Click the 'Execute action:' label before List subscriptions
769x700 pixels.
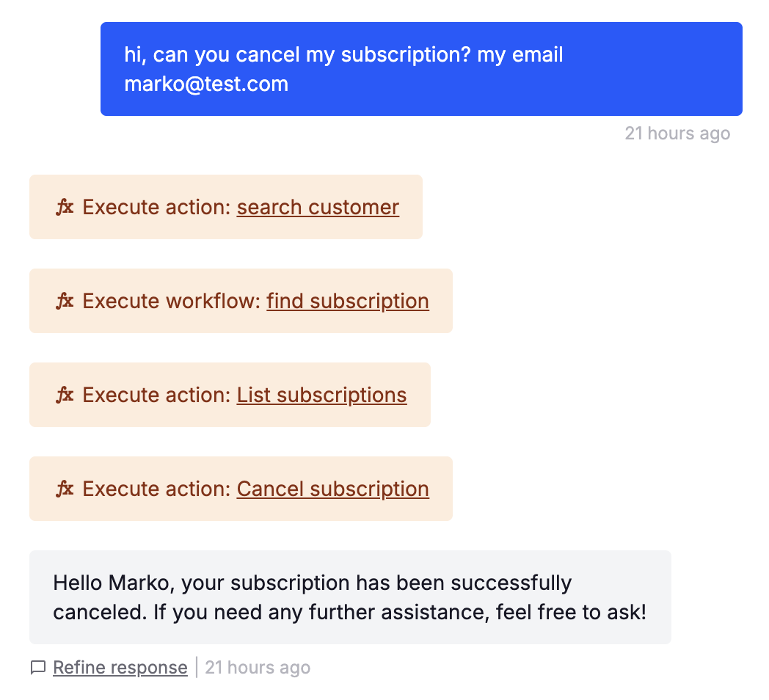point(156,395)
